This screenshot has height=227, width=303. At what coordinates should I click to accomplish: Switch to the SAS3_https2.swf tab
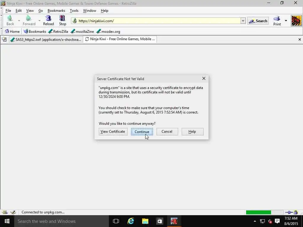pos(46,40)
